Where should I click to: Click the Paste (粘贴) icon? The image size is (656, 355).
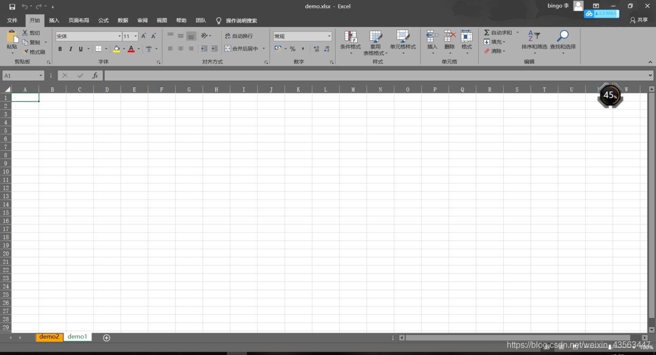12,37
